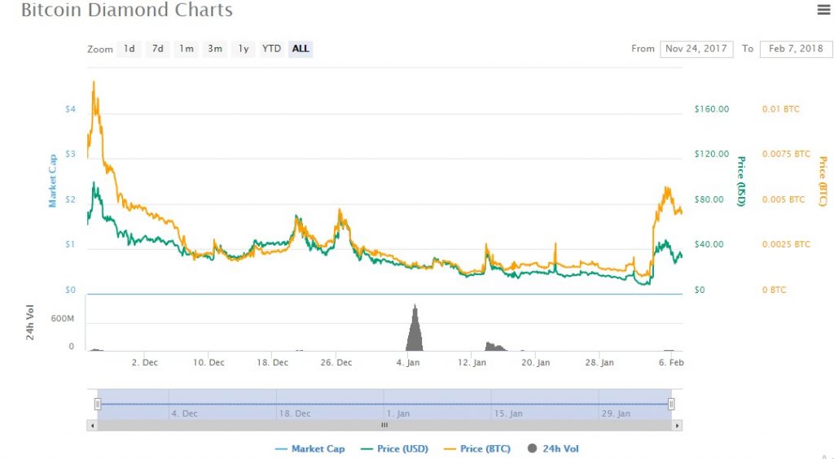Click the $4 market cap axis label

[x=70, y=109]
